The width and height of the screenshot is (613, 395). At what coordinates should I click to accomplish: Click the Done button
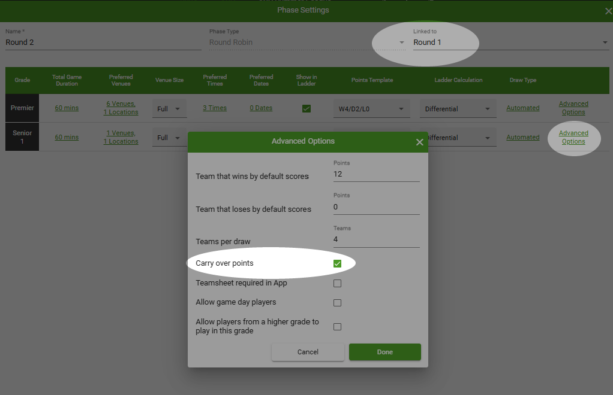[385, 352]
